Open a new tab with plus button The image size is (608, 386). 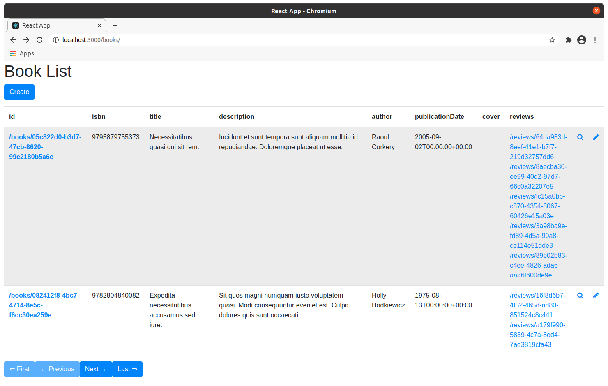(115, 25)
